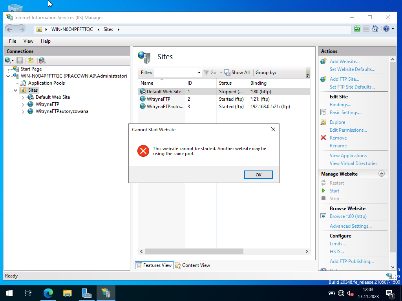Viewport: 402px width, 301px height.
Task: Expand the Default Web Site node
Action: [x=23, y=97]
